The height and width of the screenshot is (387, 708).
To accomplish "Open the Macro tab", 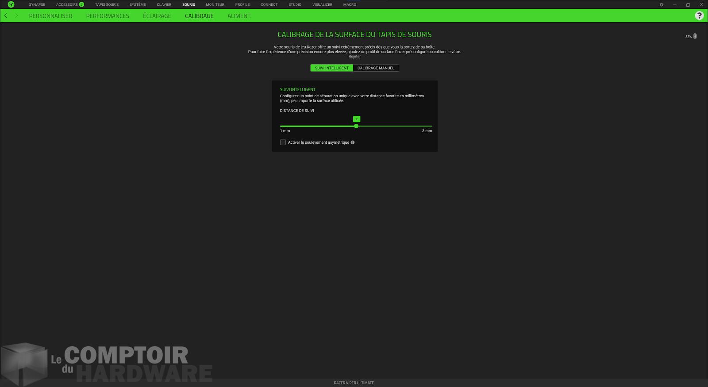I will [x=350, y=4].
